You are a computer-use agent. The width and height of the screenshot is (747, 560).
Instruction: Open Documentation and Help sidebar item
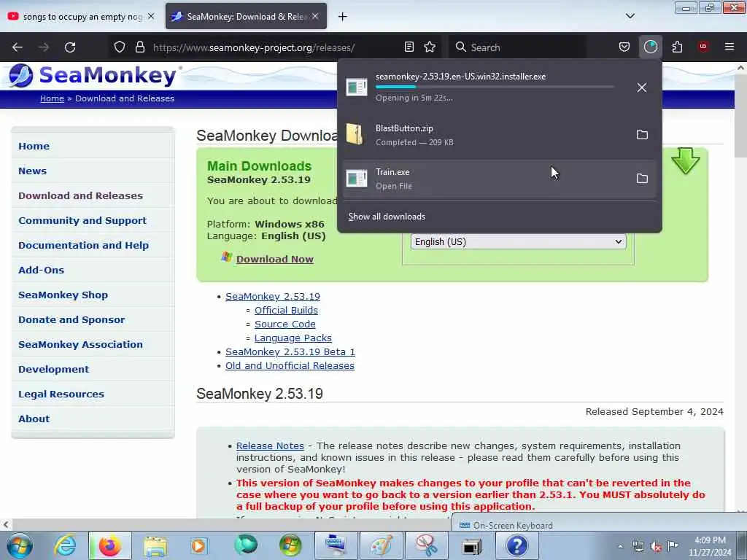[x=83, y=245]
